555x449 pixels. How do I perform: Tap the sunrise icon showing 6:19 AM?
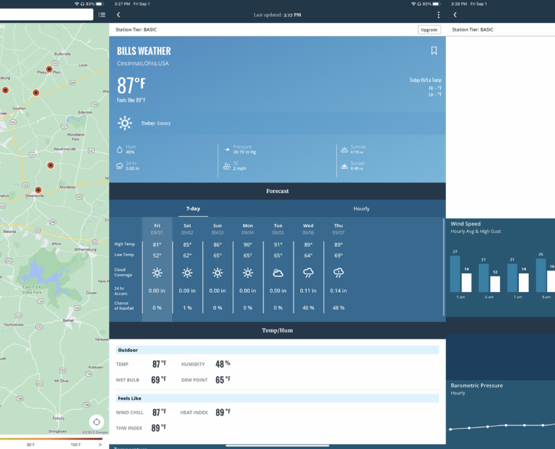tap(344, 148)
